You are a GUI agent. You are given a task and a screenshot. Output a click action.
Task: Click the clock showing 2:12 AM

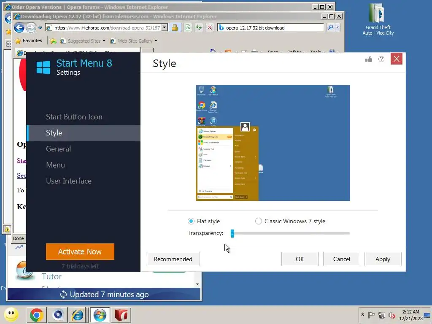[410, 315]
